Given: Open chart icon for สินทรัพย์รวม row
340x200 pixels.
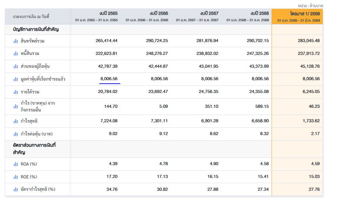Looking at the screenshot, I should (16, 41).
